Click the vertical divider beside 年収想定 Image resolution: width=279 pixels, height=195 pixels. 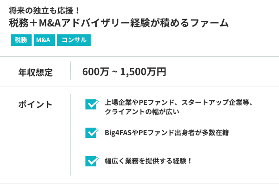pos(71,71)
